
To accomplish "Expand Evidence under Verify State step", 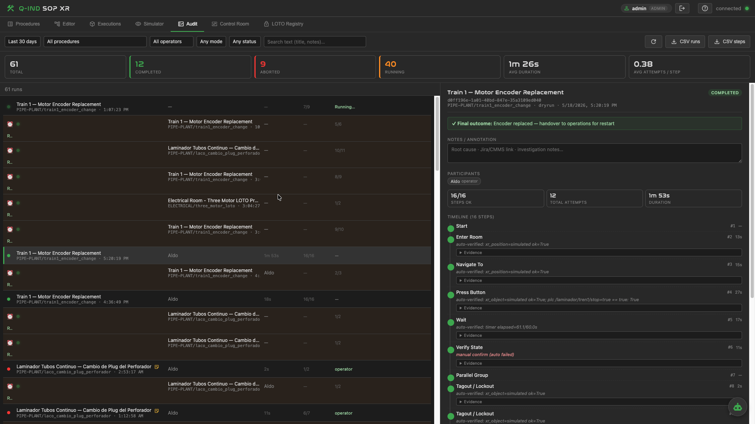I will (599, 363).
